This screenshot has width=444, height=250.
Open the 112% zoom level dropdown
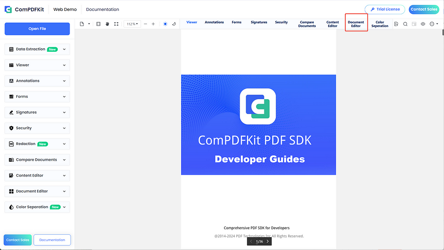pos(132,24)
